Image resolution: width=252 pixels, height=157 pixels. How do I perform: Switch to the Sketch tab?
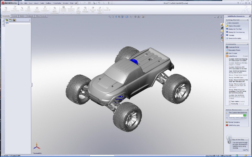(22, 16)
